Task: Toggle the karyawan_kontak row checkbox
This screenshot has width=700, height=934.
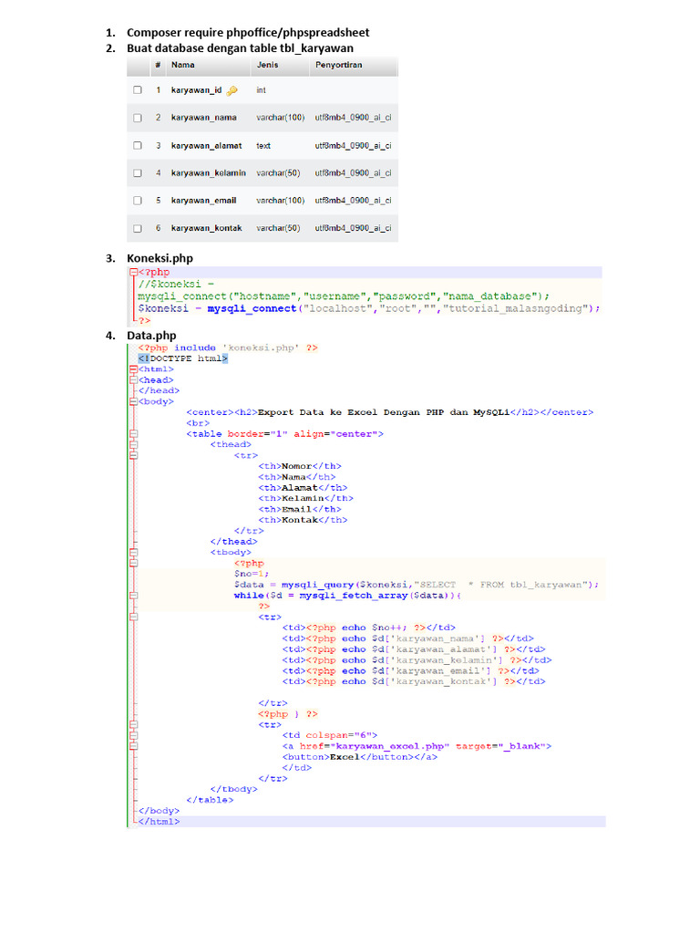Action: pyautogui.click(x=138, y=228)
